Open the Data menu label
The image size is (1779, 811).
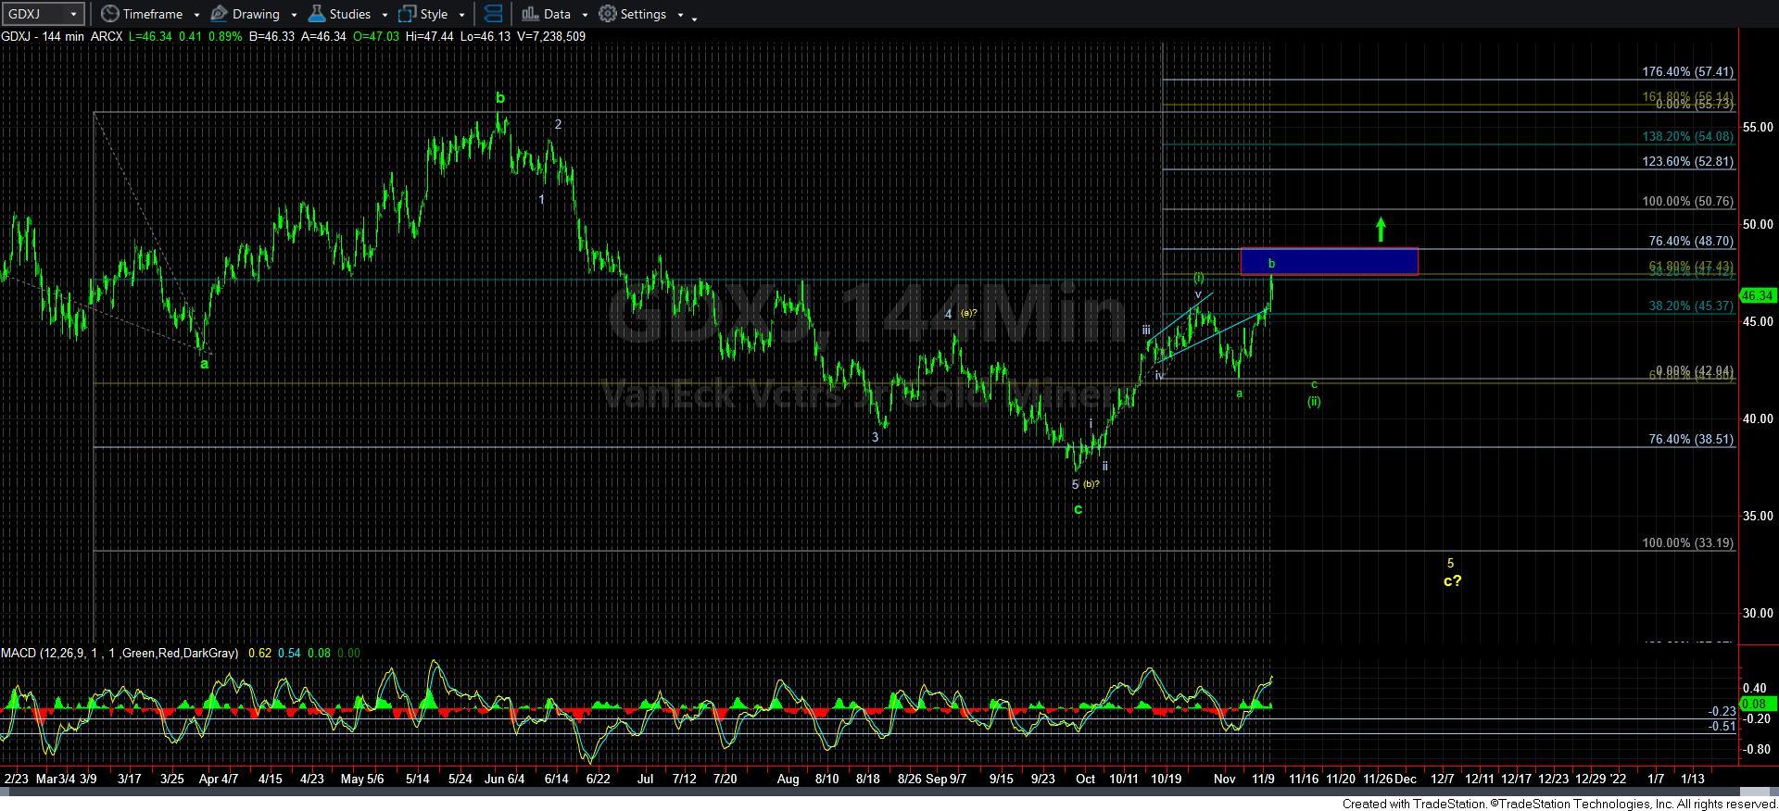pos(557,14)
